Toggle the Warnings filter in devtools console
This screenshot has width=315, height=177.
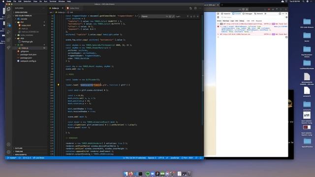pyautogui.click(x=226, y=21)
